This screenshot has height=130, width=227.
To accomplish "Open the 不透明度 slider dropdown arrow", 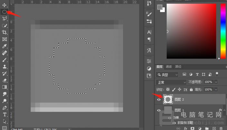I will tap(216, 82).
